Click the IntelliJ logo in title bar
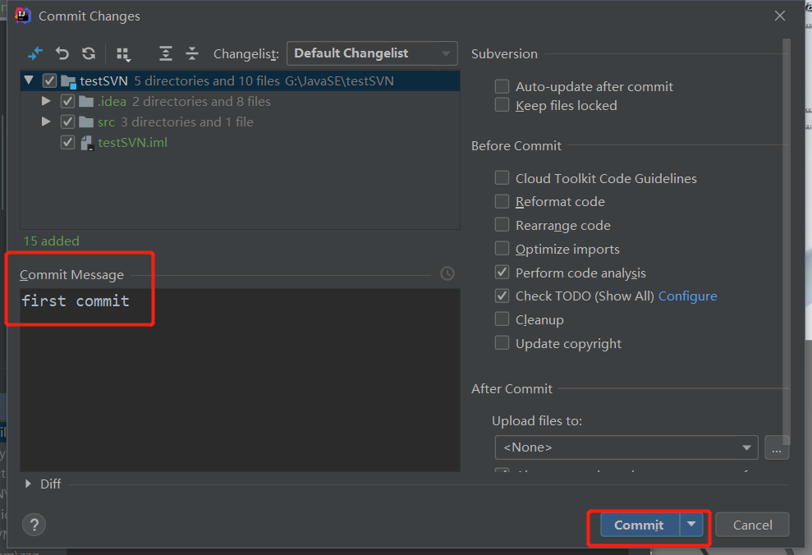 pos(23,16)
